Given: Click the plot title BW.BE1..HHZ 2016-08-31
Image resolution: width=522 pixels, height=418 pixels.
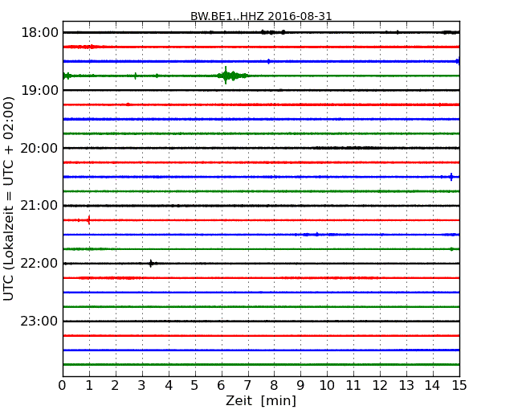Looking at the screenshot, I should click(261, 16).
